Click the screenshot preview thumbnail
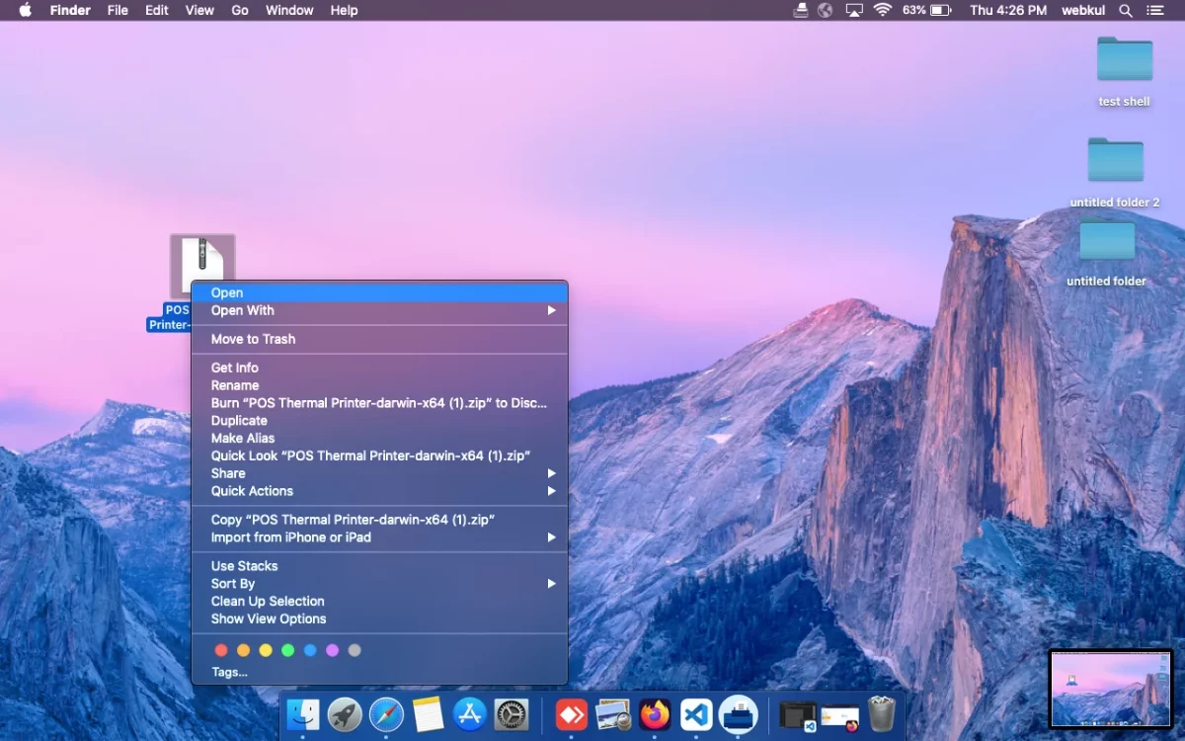 click(x=1110, y=688)
